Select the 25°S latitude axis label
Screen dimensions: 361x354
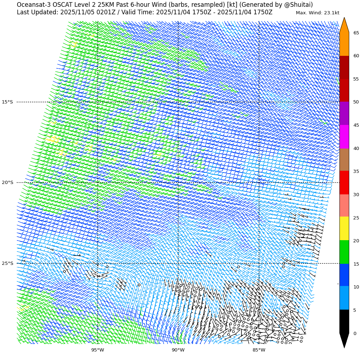(7, 263)
